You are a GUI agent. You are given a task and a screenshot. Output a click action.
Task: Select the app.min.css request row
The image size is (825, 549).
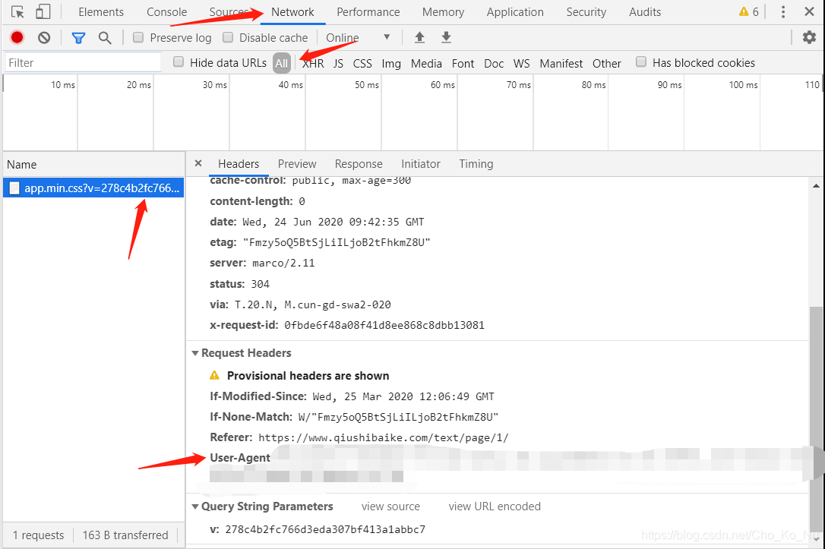tap(93, 188)
